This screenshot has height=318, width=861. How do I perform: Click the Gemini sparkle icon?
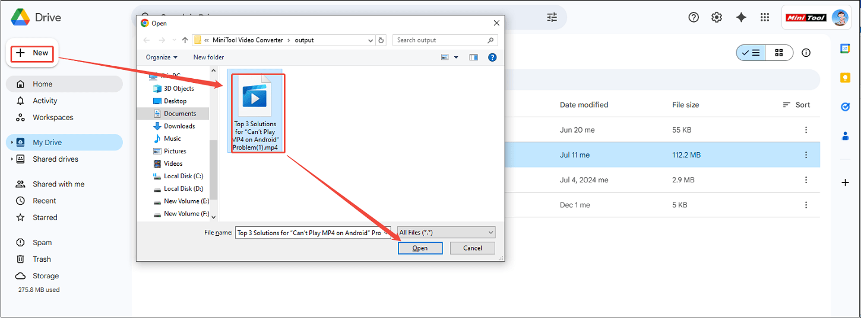(741, 17)
